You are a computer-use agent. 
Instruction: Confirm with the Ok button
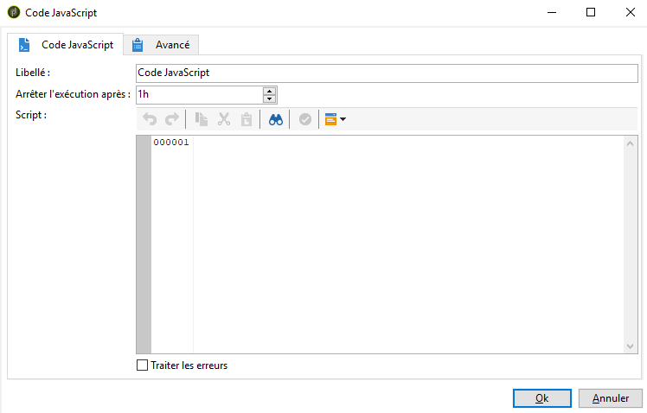(541, 398)
